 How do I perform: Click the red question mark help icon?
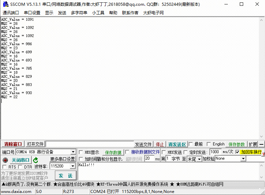pyautogui.click(x=263, y=155)
